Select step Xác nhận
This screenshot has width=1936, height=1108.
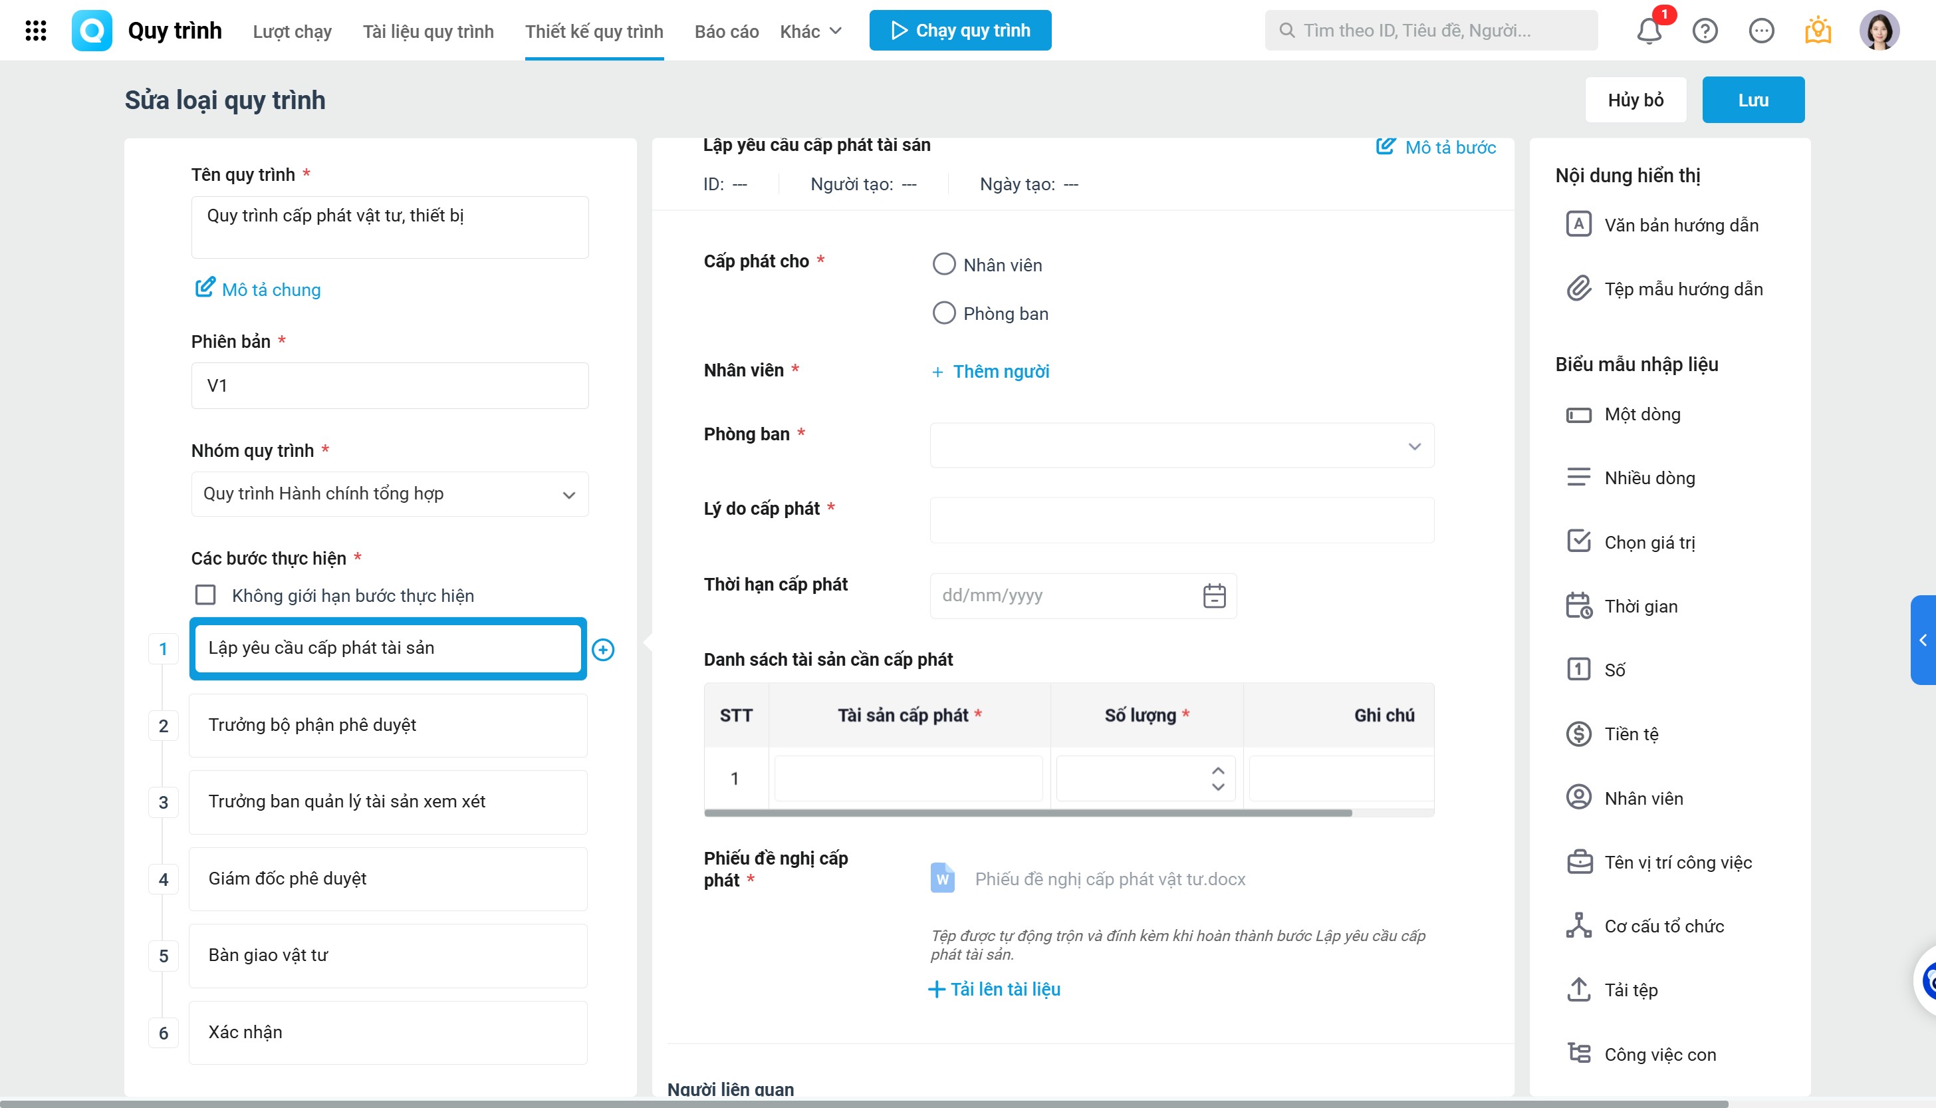[388, 1033]
